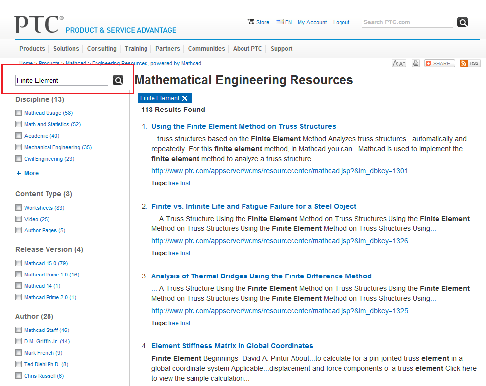The height and width of the screenshot is (386, 486).
Task: Remove the Finite Element filter tag
Action: click(185, 98)
